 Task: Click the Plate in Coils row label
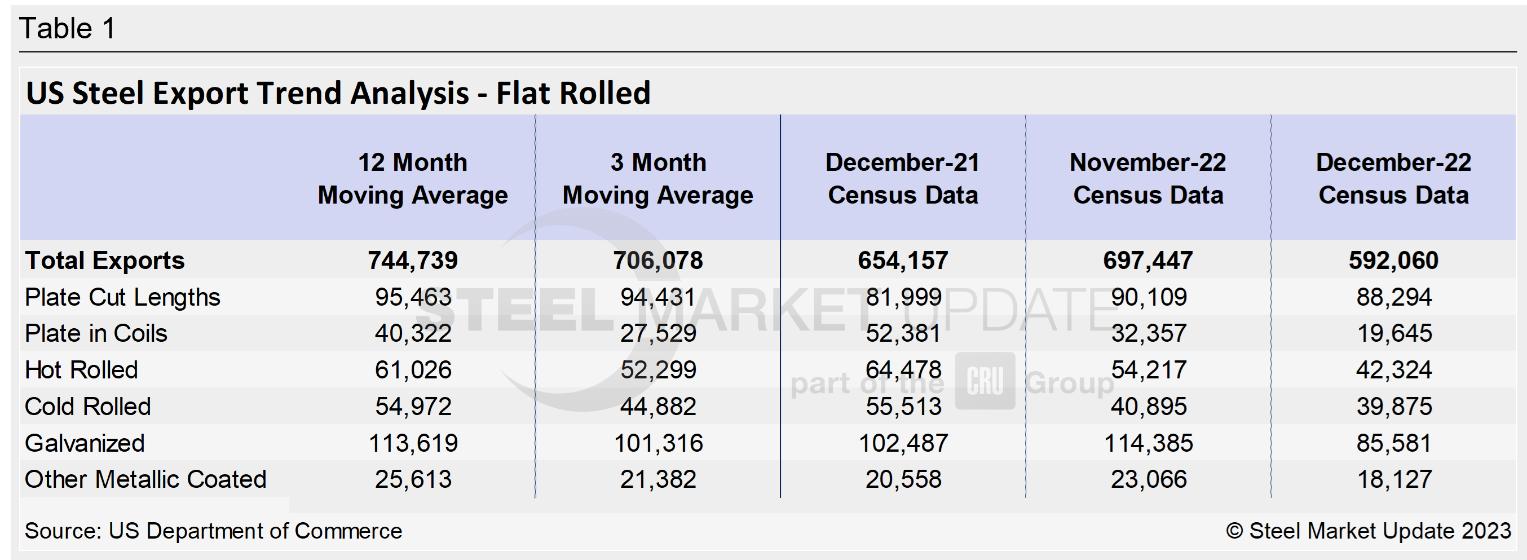[x=96, y=334]
